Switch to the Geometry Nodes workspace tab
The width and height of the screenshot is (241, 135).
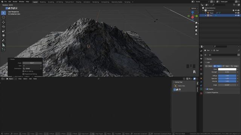[x=117, y=2]
